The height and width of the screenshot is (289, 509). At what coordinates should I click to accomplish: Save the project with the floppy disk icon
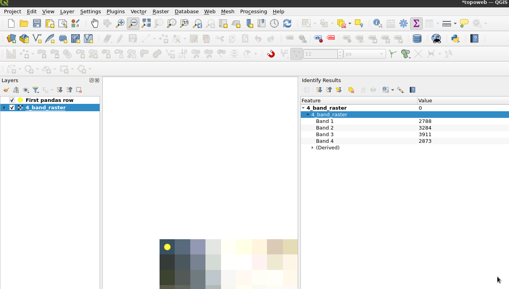[x=37, y=23]
